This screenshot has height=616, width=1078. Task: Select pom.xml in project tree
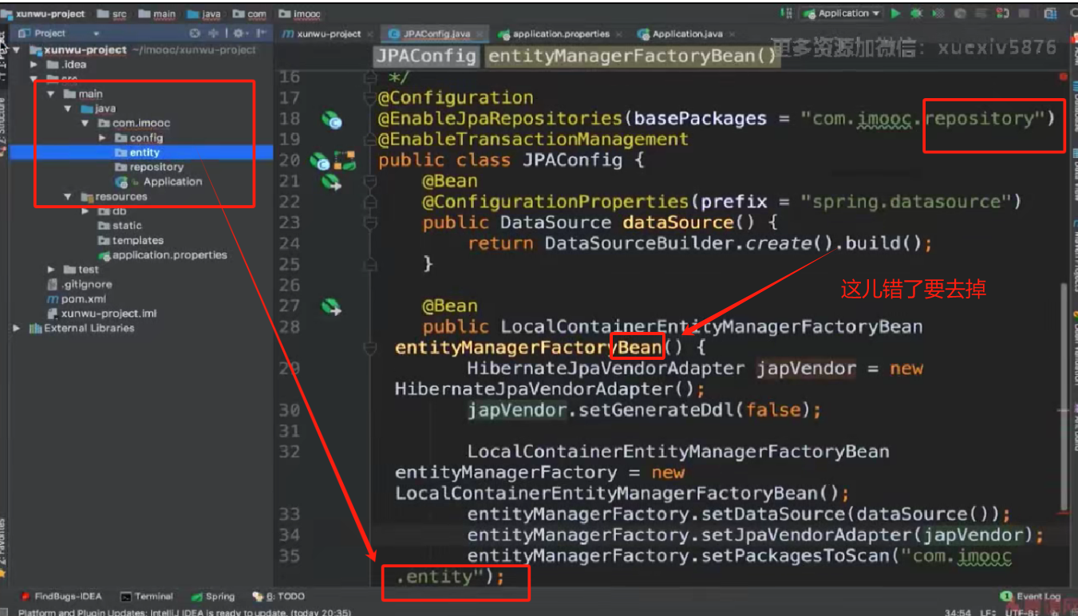77,299
